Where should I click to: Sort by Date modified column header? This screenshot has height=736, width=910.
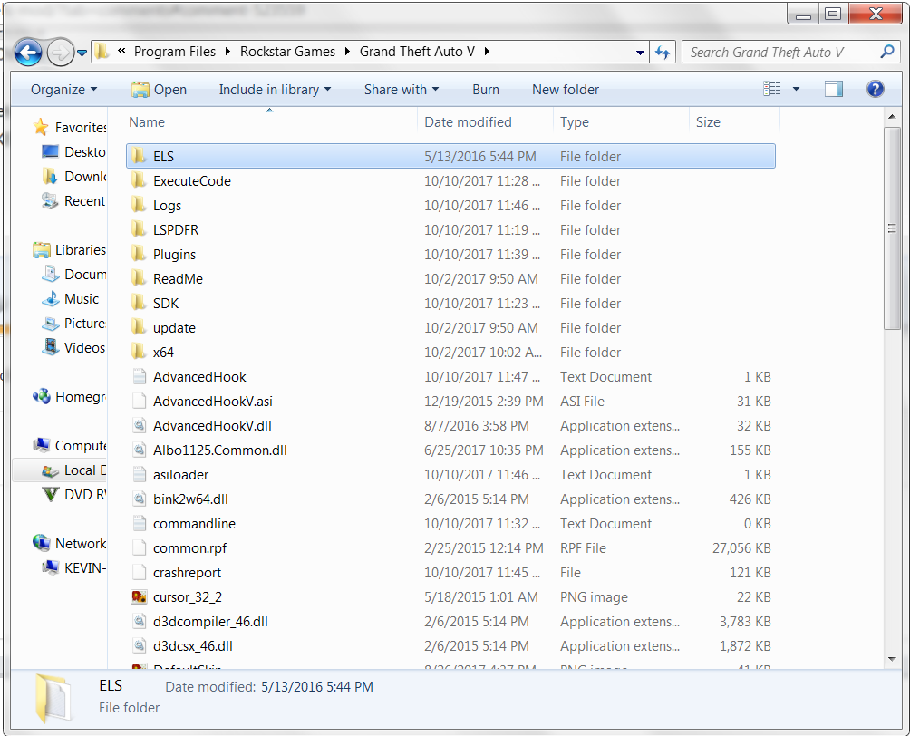(x=468, y=121)
